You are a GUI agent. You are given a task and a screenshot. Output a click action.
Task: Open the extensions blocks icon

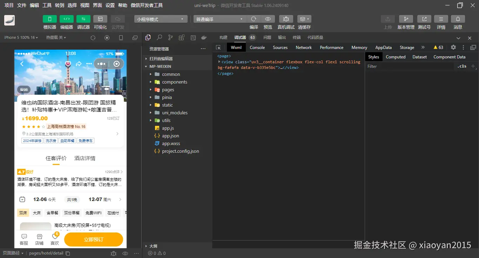[182, 37]
